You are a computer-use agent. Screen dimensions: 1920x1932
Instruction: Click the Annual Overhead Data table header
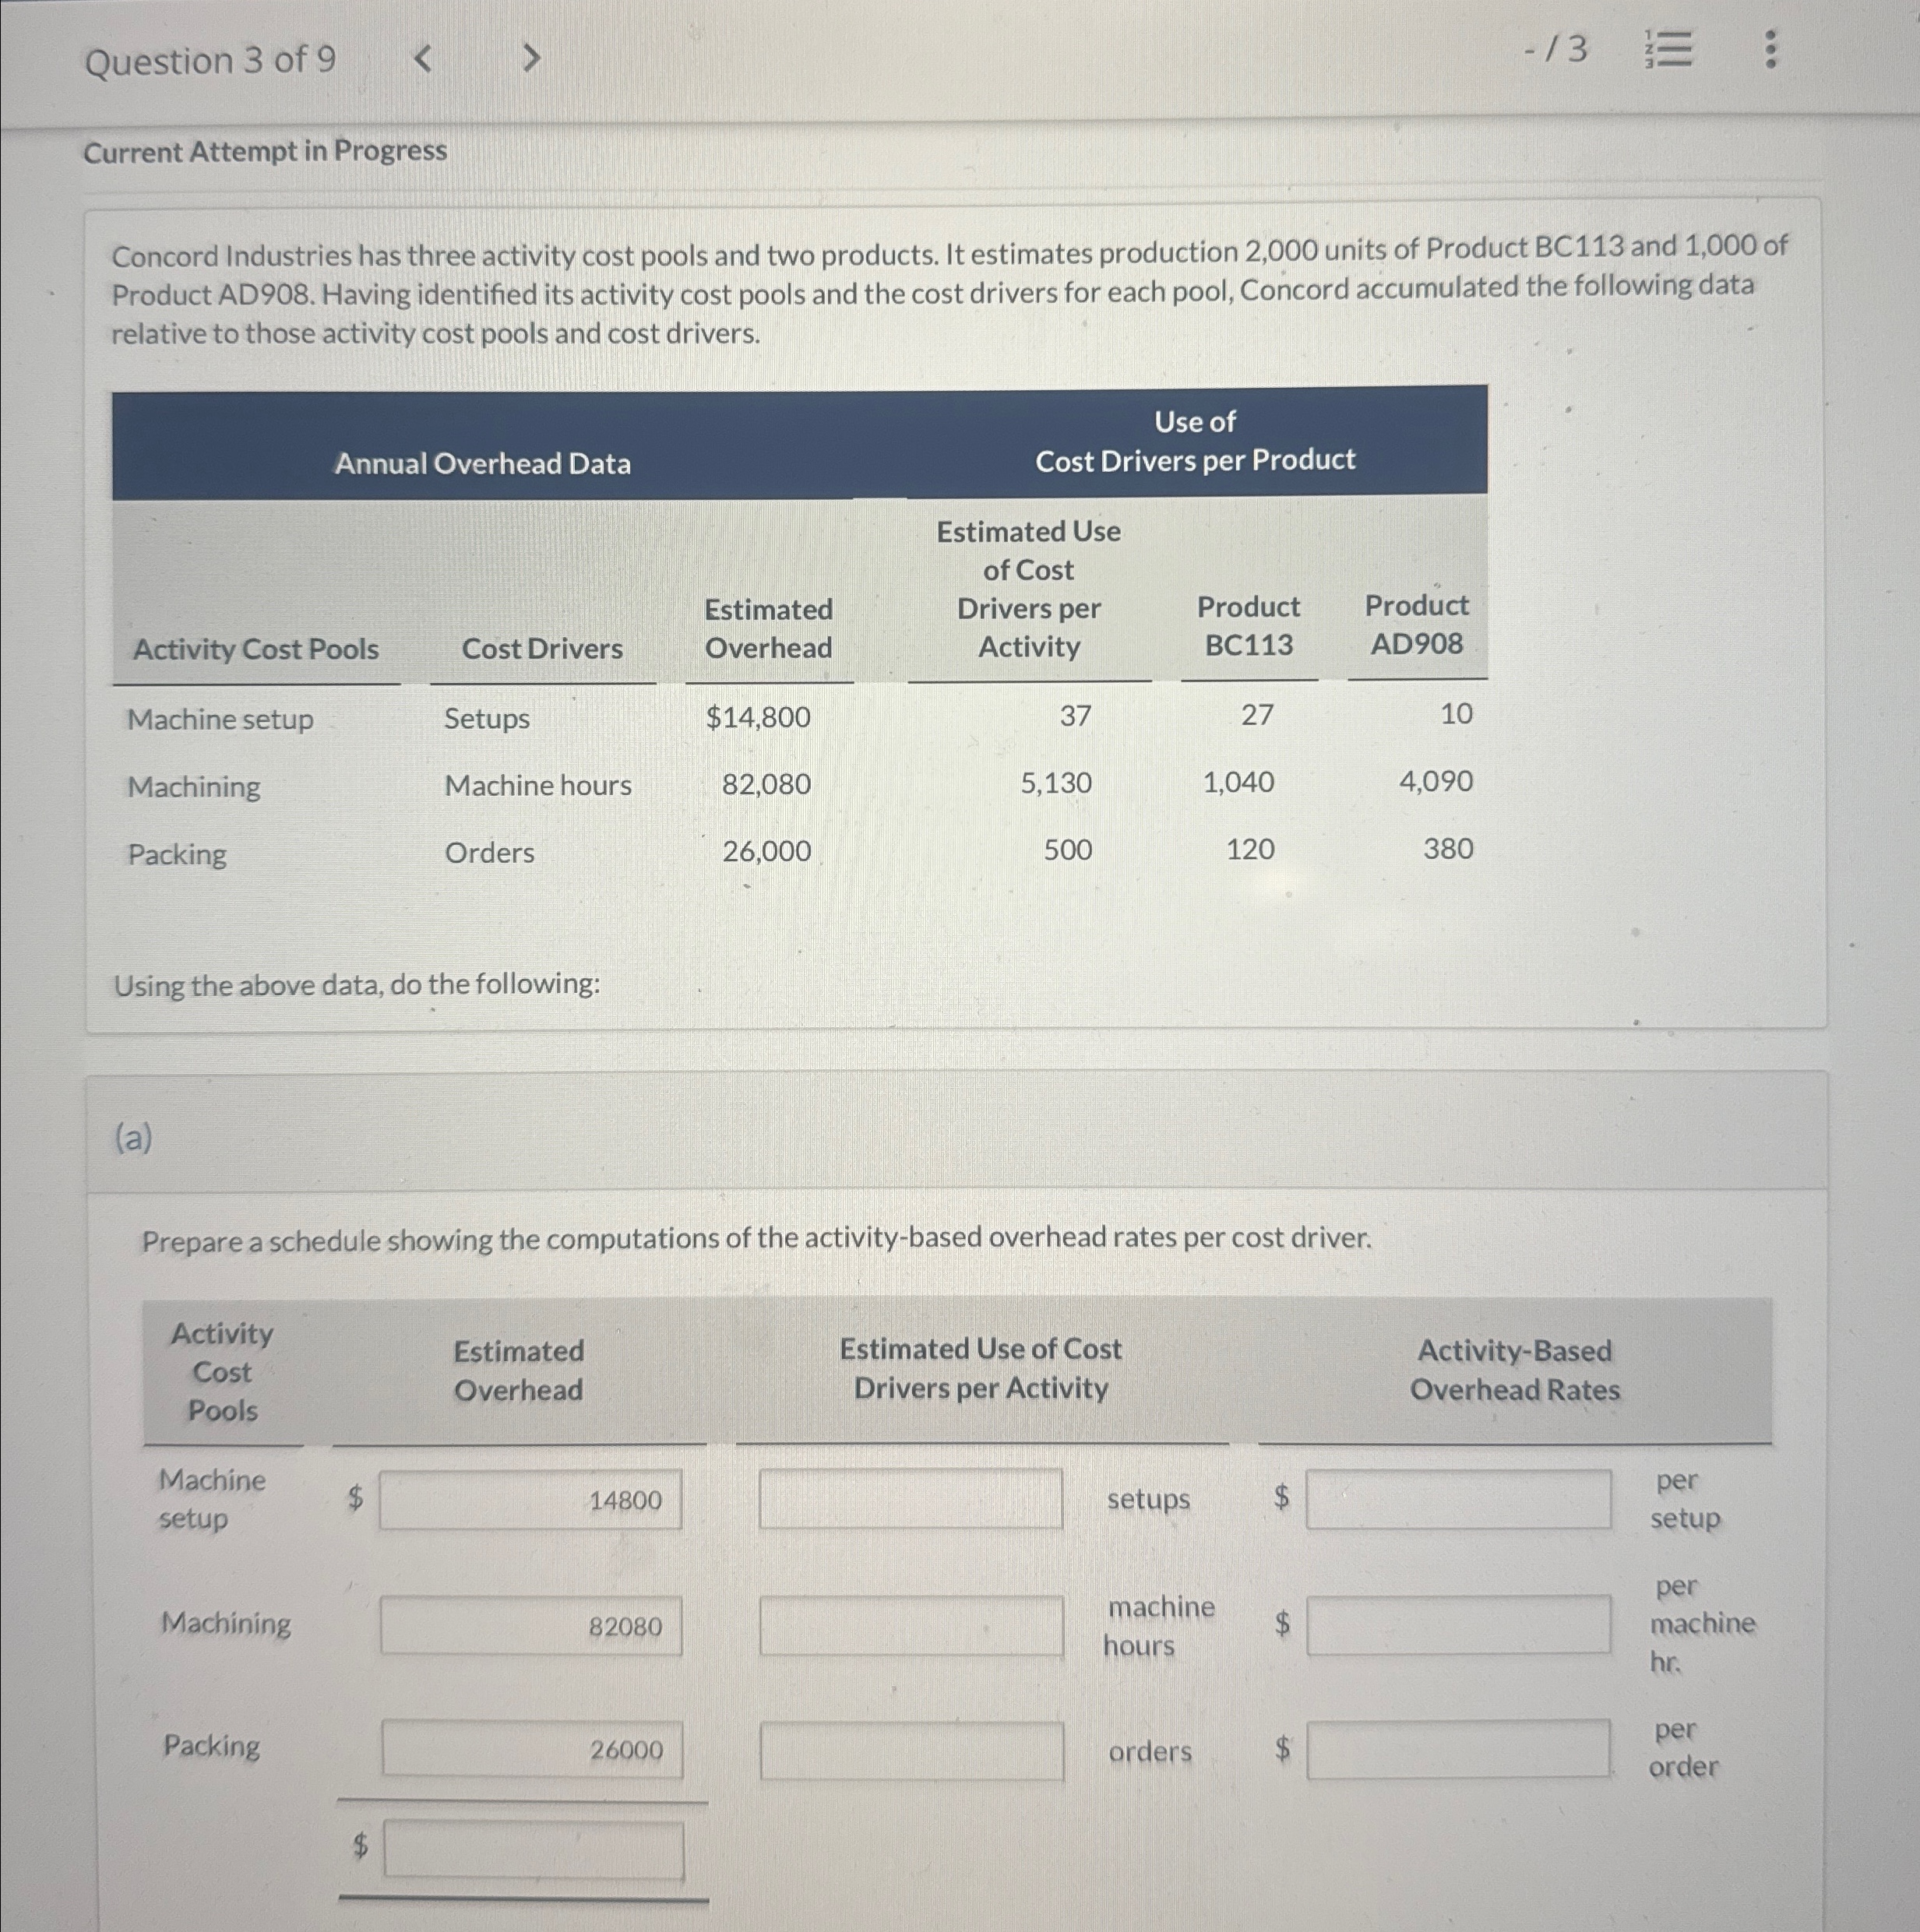click(x=482, y=463)
